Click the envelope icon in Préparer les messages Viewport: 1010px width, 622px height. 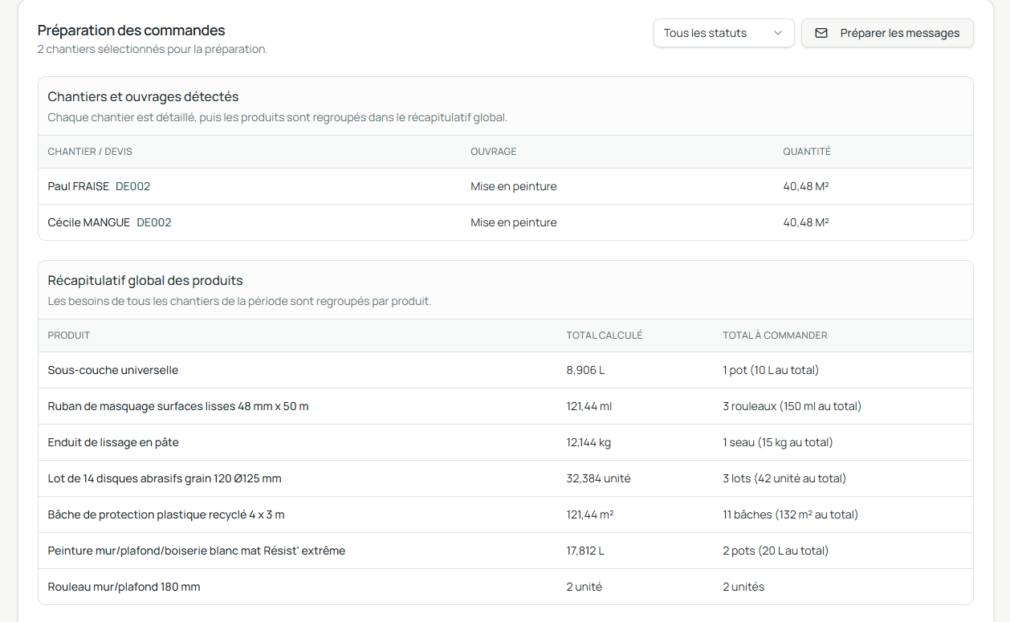pos(821,33)
